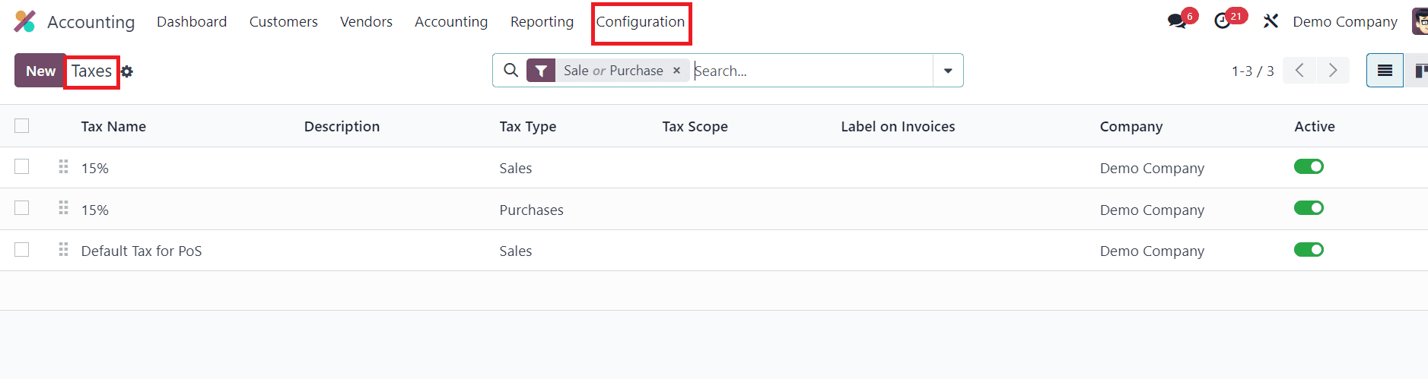The width and height of the screenshot is (1428, 379).
Task: Remove the Sale or Purchase filter
Action: coord(676,71)
